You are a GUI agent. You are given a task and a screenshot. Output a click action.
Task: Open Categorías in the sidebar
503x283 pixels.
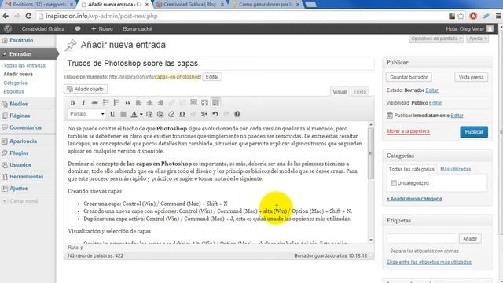16,83
